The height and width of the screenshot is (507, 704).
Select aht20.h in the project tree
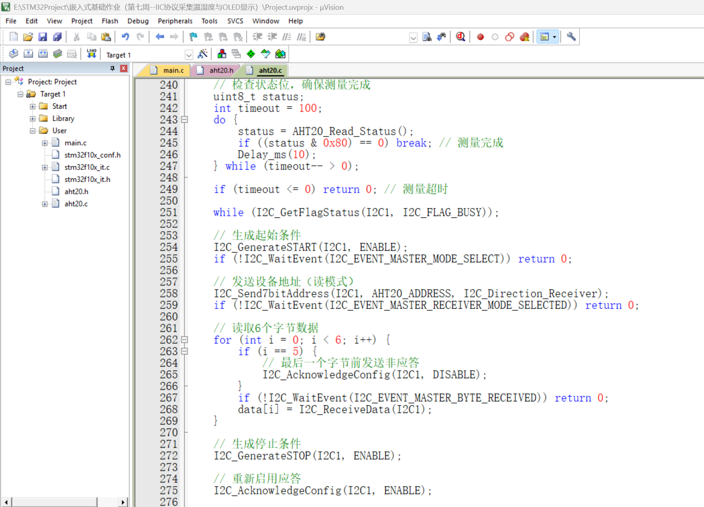pos(76,192)
